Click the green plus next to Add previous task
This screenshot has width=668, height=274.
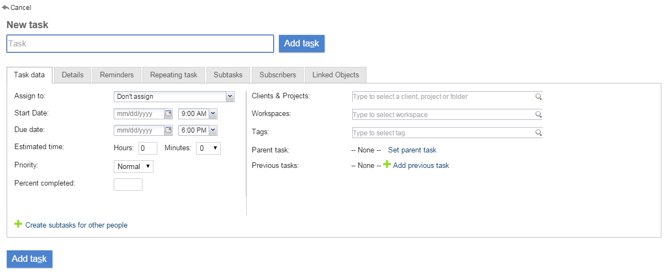(387, 165)
